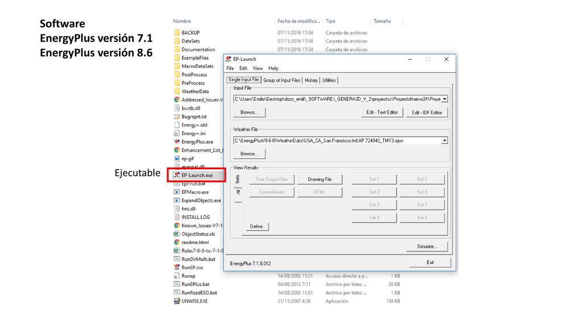Browse for an input file
The image size is (582, 327).
249,112
